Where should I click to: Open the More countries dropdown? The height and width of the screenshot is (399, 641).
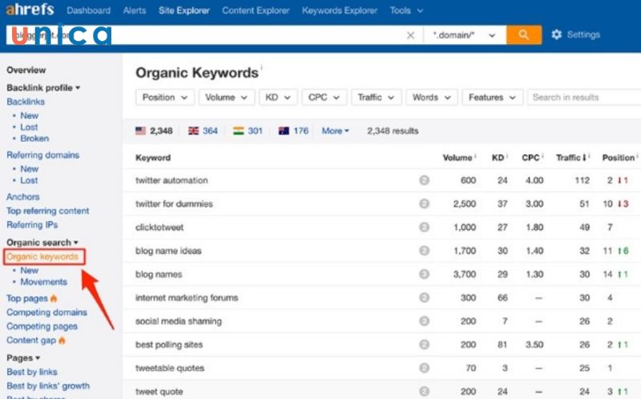(x=335, y=131)
